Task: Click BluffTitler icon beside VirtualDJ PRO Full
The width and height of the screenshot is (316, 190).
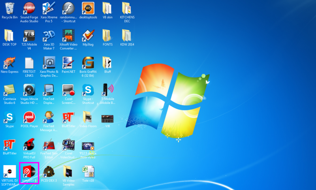Action: pos(9,145)
